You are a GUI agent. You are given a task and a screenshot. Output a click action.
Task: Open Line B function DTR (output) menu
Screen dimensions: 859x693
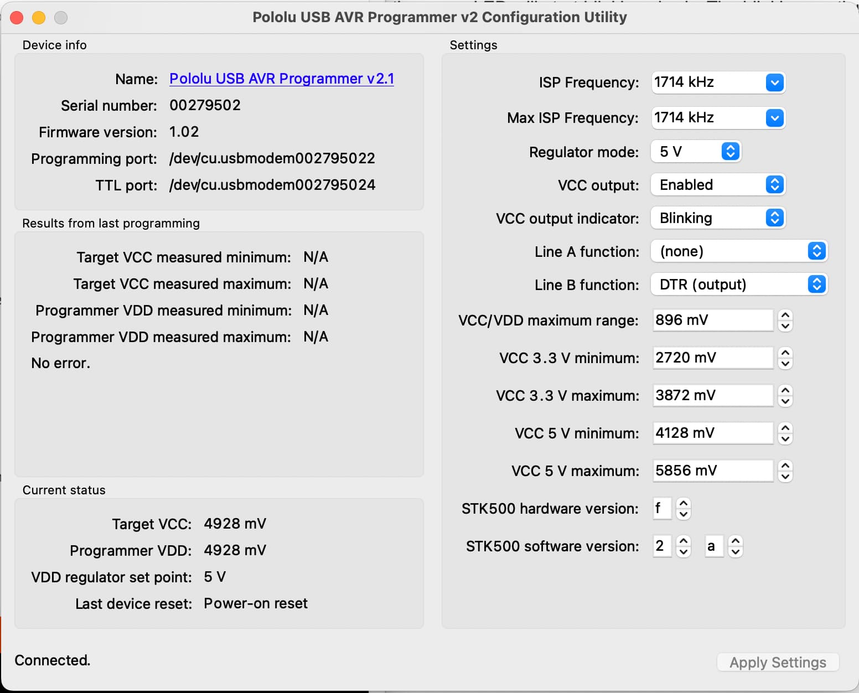(739, 285)
